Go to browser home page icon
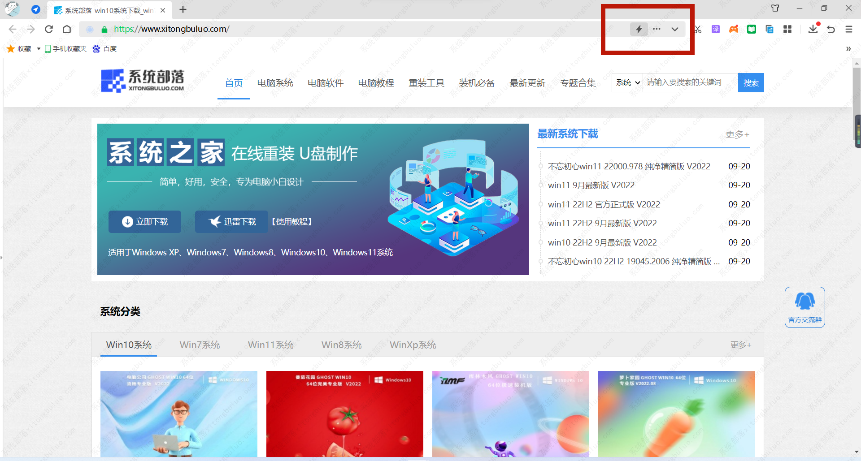Viewport: 861px width, 461px height. pyautogui.click(x=67, y=29)
